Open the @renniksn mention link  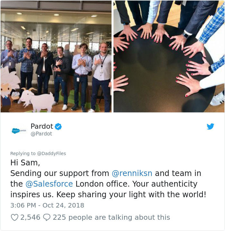click(132, 173)
